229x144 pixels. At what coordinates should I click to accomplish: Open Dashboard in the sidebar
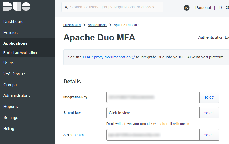coord(13,22)
